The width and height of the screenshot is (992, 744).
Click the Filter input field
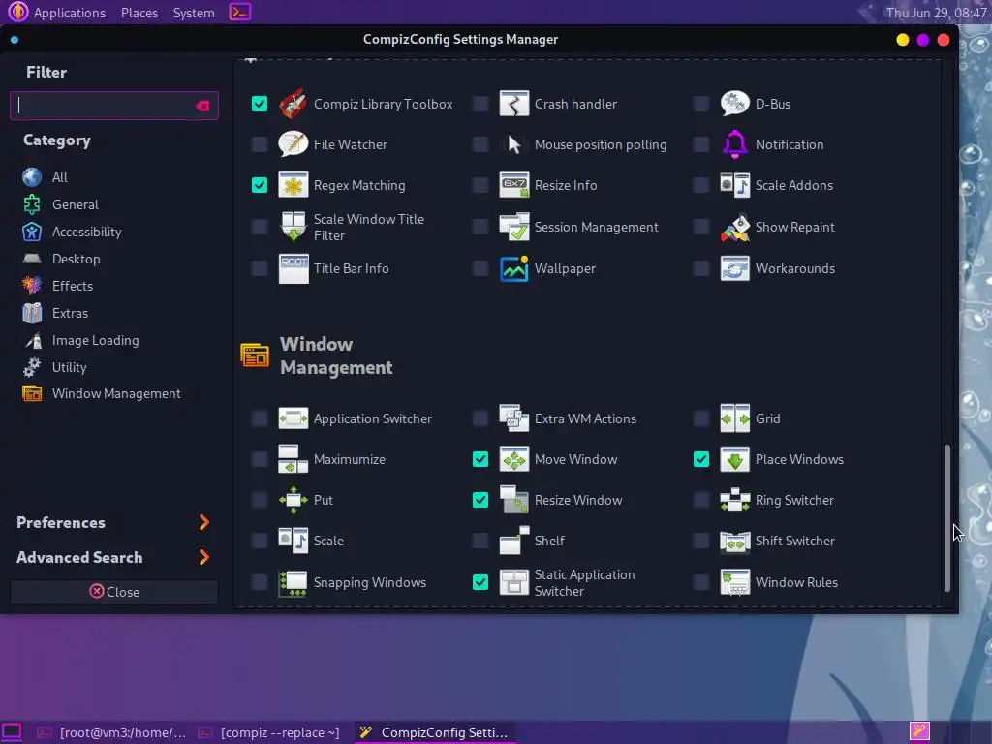114,106
